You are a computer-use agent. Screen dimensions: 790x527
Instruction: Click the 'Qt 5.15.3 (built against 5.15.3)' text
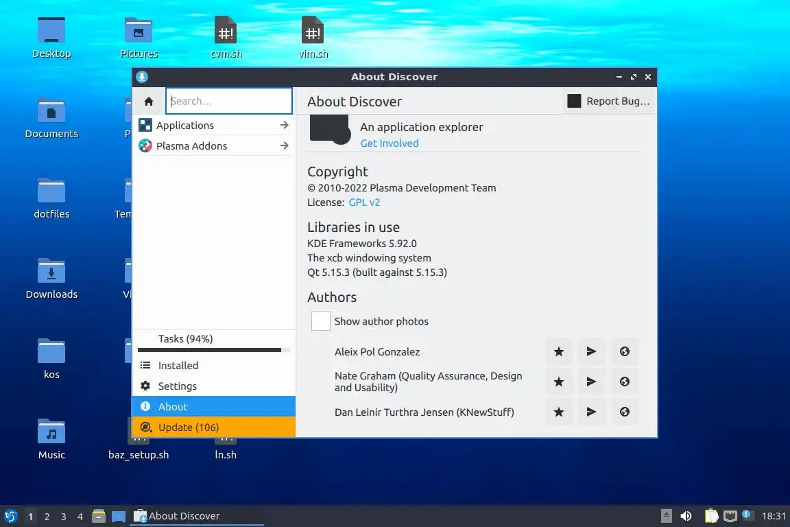377,272
